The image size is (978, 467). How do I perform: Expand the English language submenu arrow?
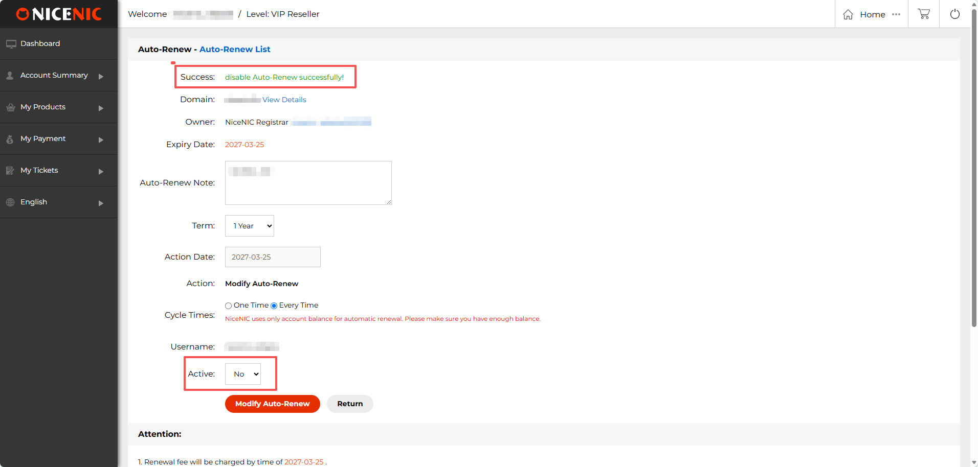[101, 203]
